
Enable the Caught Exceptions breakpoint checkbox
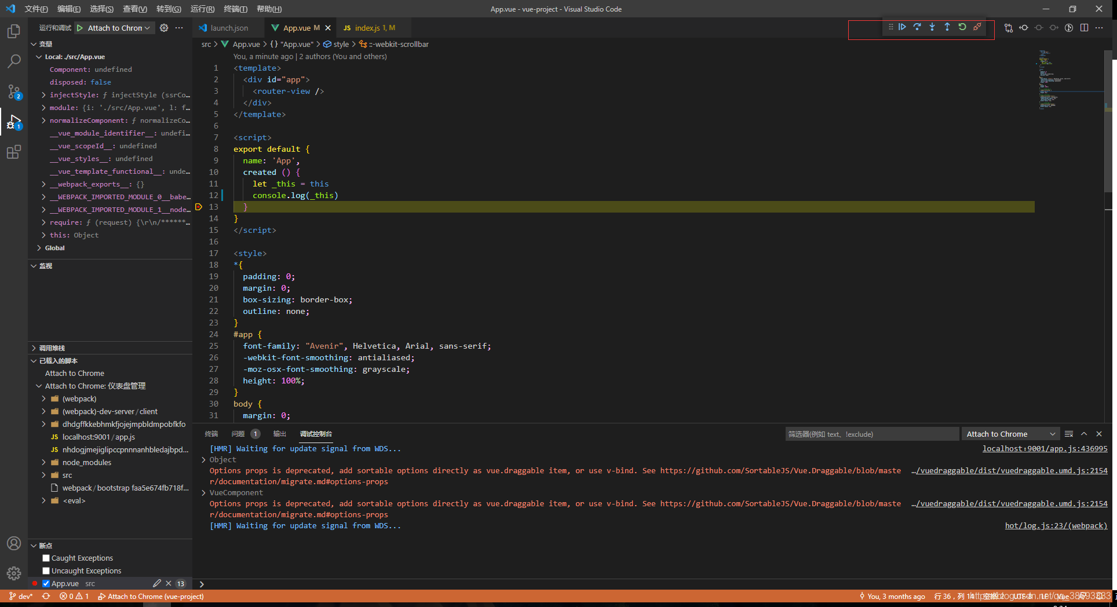coord(46,558)
